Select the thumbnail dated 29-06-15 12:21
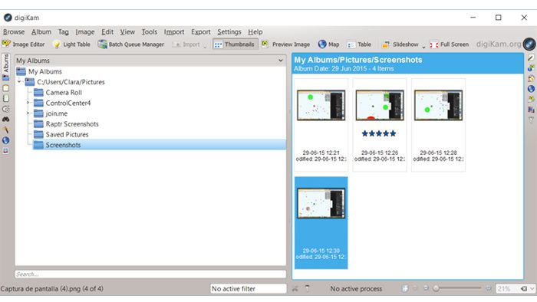The height and width of the screenshot is (302, 537). 321,125
